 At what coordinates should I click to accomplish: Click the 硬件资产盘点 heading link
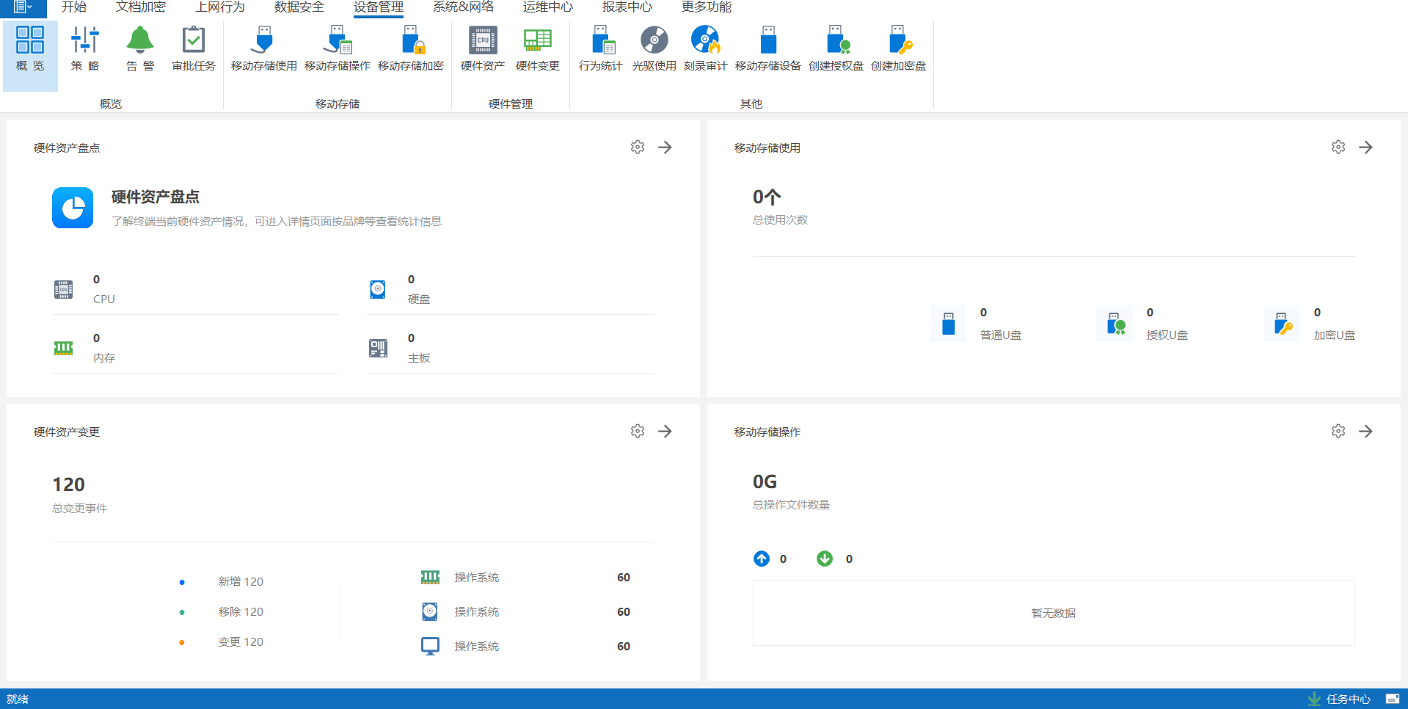pos(156,197)
